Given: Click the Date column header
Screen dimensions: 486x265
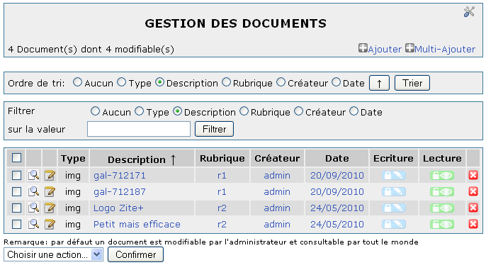Looking at the screenshot, I should coord(337,159).
